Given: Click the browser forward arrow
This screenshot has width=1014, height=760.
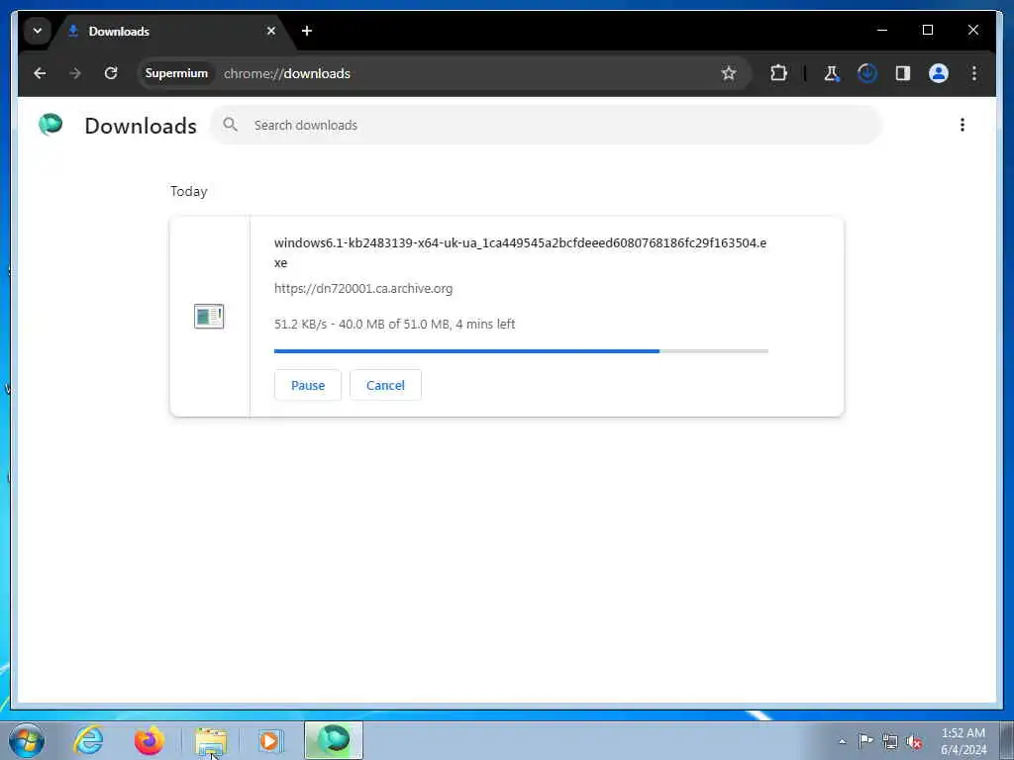Looking at the screenshot, I should tap(75, 73).
